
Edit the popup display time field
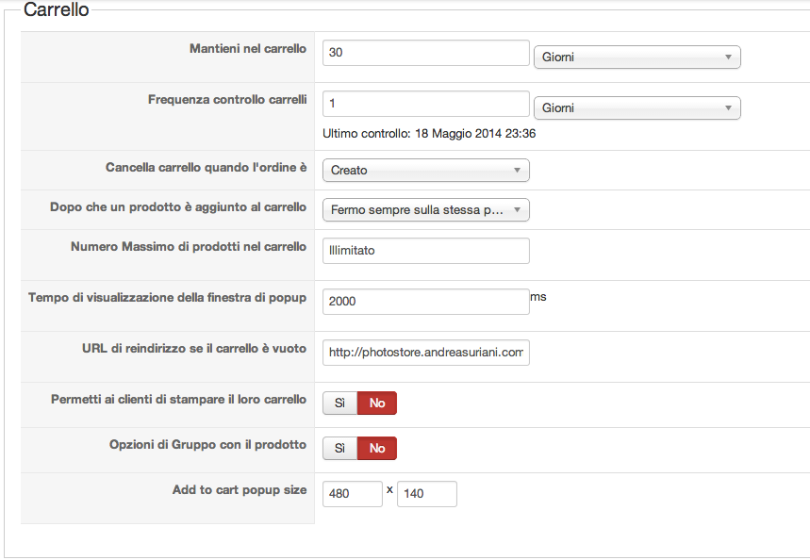[x=425, y=302]
